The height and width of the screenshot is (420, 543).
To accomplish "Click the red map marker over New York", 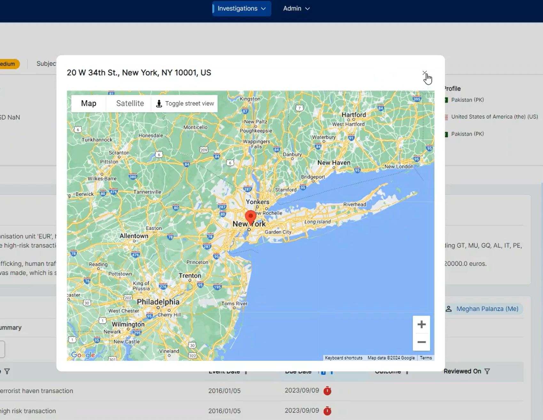I will tap(251, 216).
